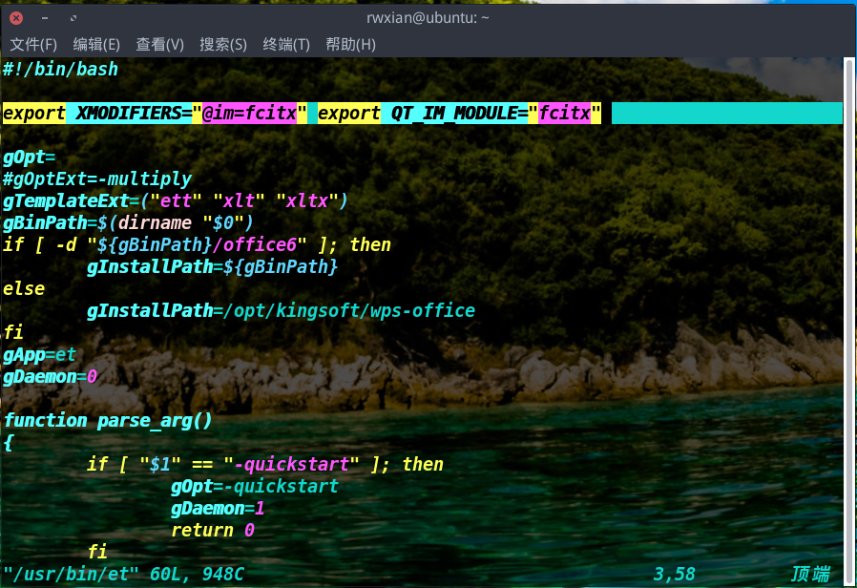Place cursor on gTemplateExt line
Viewport: 857px width, 588px height.
tap(176, 201)
